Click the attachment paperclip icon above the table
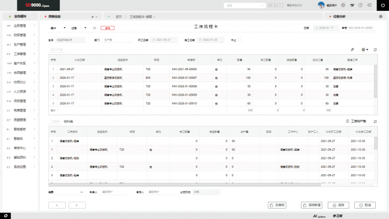389x219 pixels. [353, 50]
